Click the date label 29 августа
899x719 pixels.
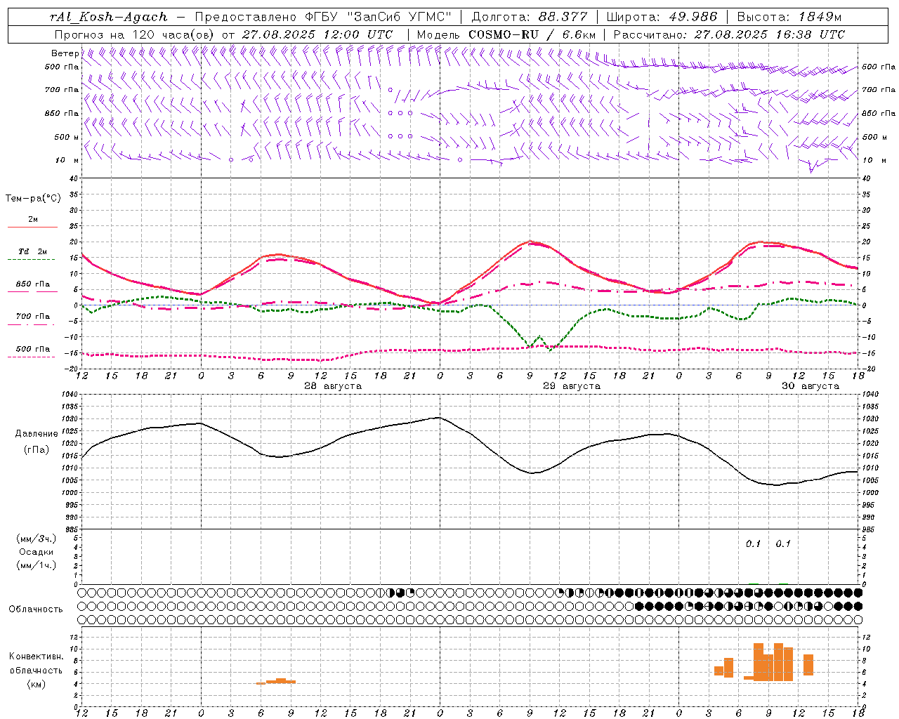[x=572, y=386]
